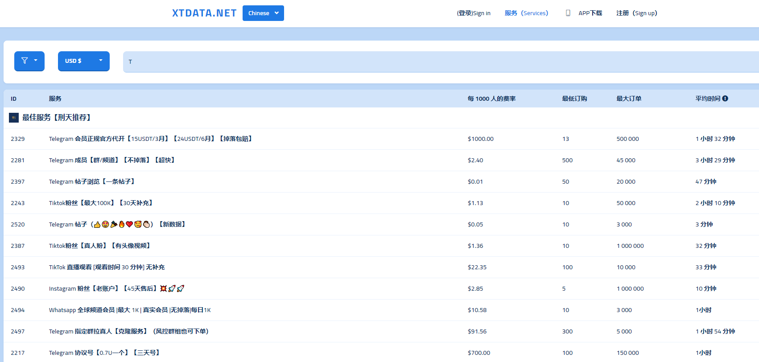The height and width of the screenshot is (362, 759).
Task: Click the $0.01 rate cell
Action: pos(475,182)
